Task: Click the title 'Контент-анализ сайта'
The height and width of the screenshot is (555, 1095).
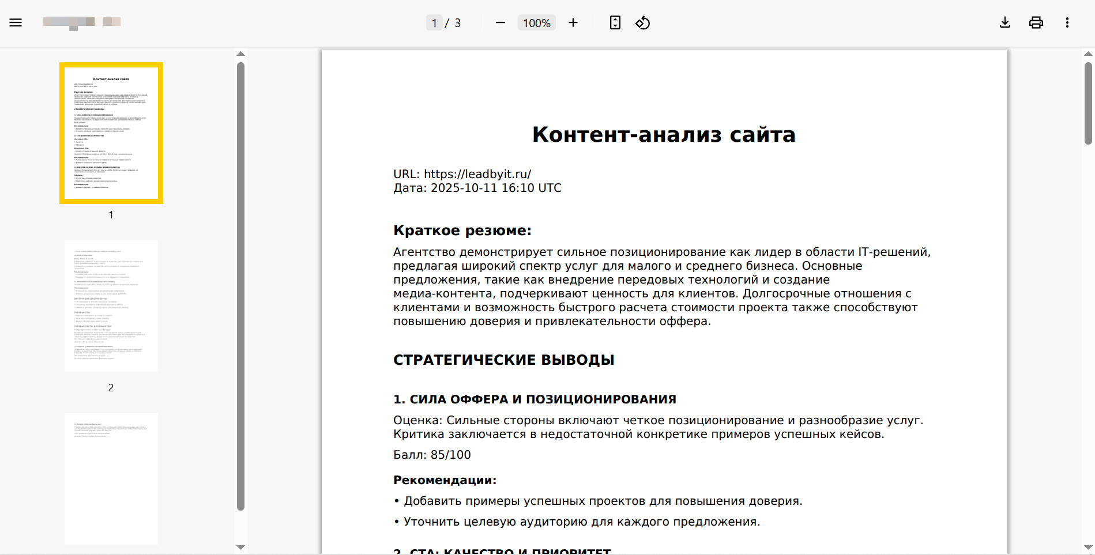Action: (x=664, y=134)
